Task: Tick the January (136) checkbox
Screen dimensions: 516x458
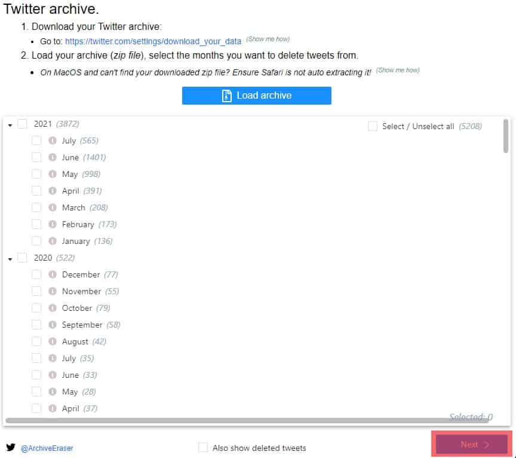Action: pyautogui.click(x=36, y=241)
